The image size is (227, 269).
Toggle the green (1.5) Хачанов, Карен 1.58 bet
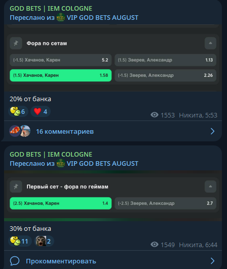point(61,75)
